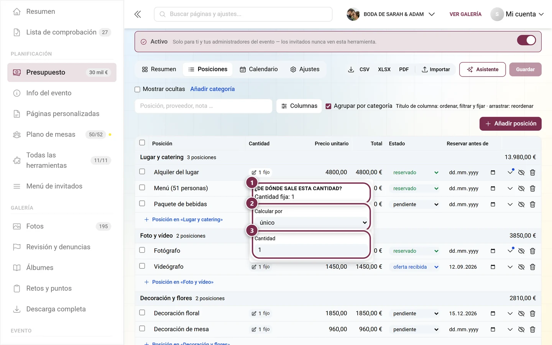This screenshot has width=552, height=345.
Task: Hide the Fotógrafo position
Action: (521, 251)
